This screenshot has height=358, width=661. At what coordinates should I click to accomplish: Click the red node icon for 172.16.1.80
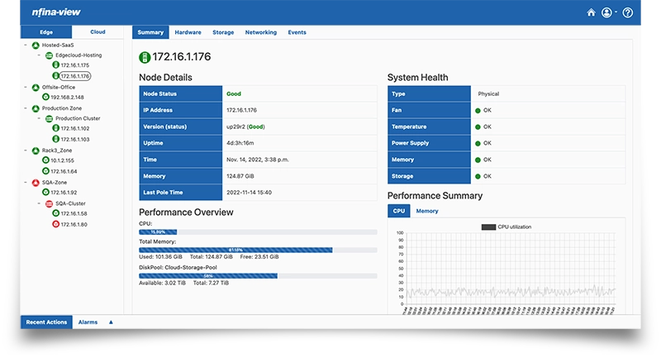click(x=55, y=224)
